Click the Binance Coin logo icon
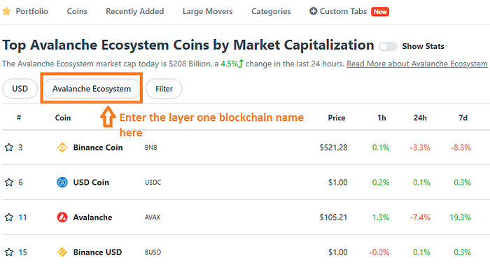The width and height of the screenshot is (490, 265). pyautogui.click(x=62, y=148)
